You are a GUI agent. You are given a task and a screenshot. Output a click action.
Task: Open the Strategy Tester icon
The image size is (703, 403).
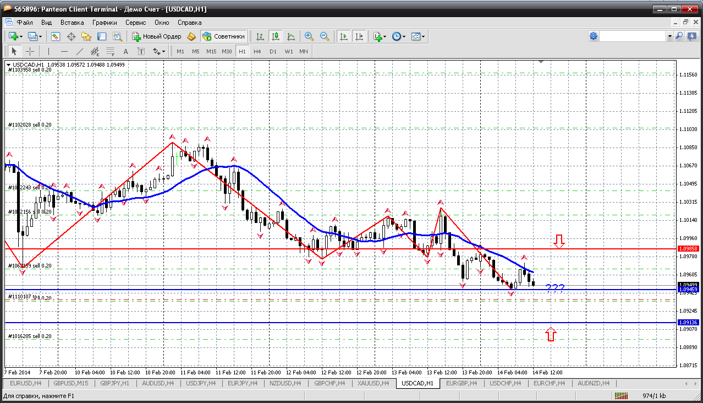point(117,36)
